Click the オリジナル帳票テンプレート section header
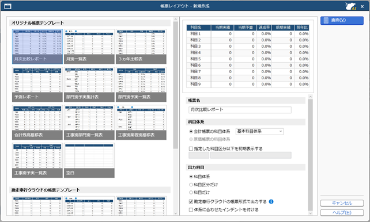 [x=90, y=23]
